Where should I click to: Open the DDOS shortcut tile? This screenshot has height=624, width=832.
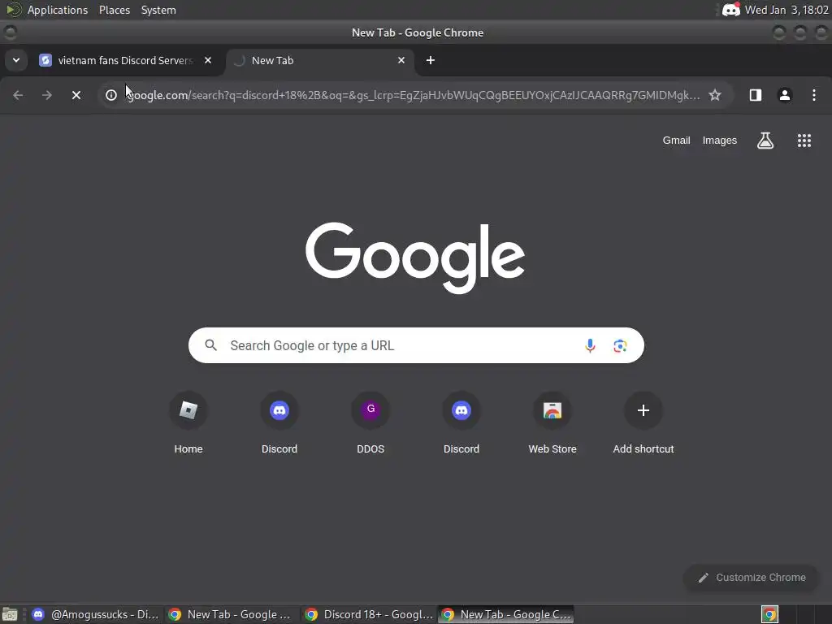coord(370,422)
